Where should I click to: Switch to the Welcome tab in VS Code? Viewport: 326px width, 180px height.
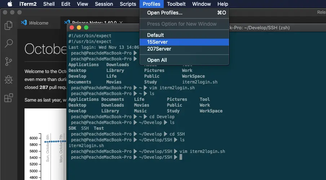(x=39, y=23)
